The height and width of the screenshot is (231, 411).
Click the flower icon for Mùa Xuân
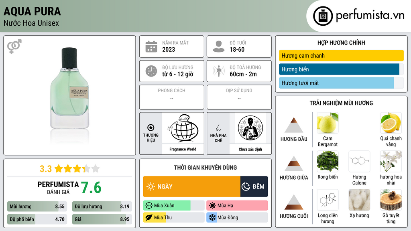[149, 206]
